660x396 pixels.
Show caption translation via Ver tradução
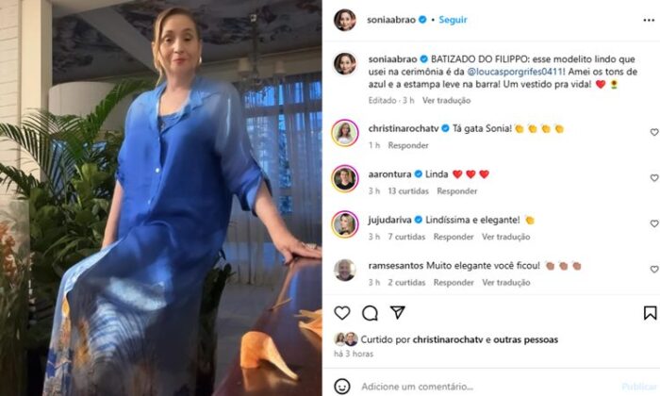tap(446, 100)
